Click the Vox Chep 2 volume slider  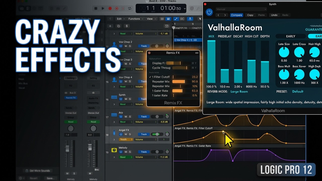pos(157,46)
